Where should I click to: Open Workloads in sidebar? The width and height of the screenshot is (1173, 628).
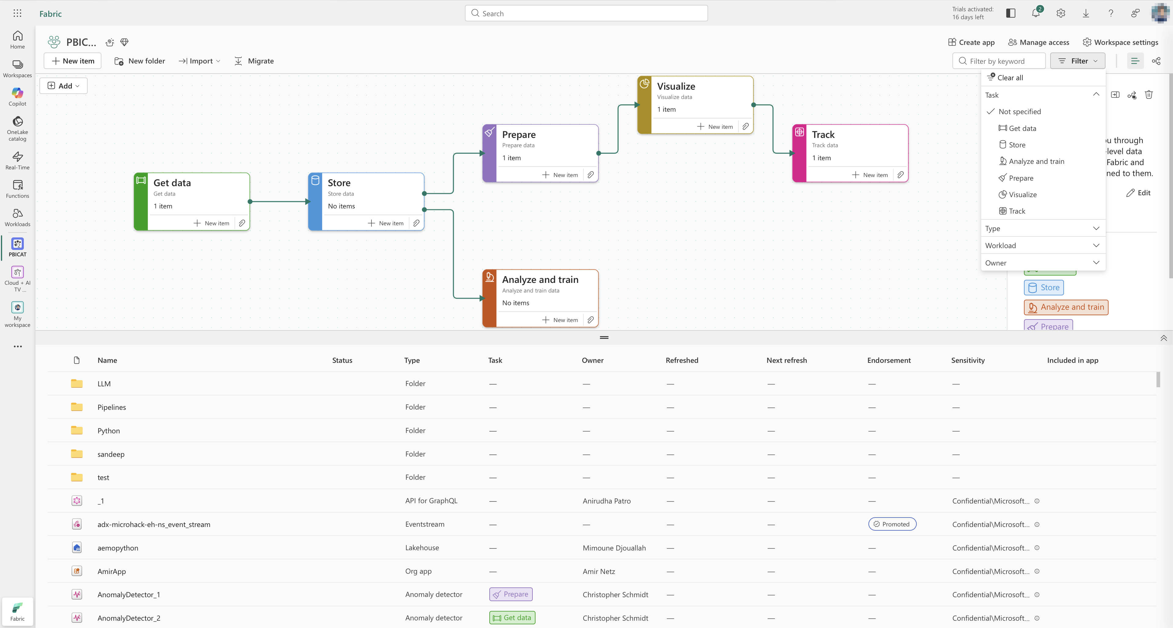17,218
